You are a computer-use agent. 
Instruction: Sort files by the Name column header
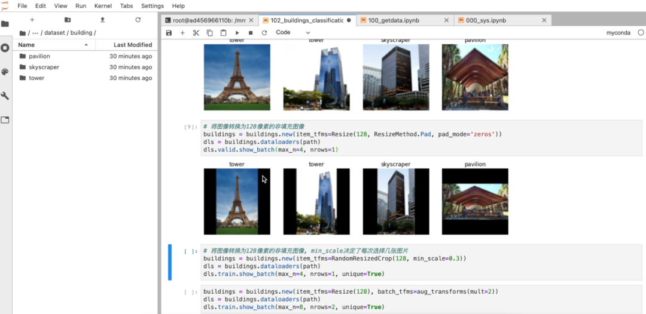pos(26,45)
